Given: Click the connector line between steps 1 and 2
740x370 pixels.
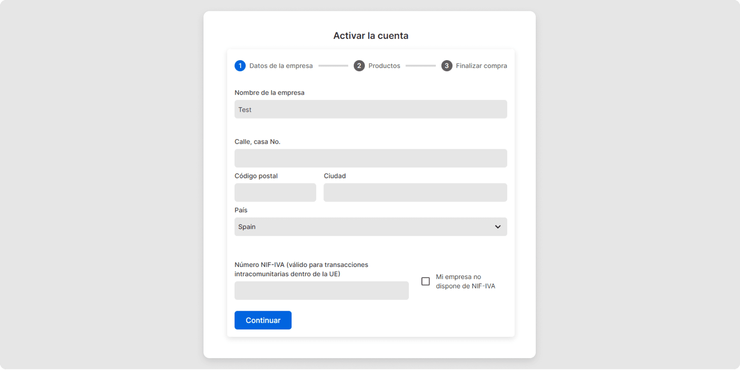Looking at the screenshot, I should 333,66.
